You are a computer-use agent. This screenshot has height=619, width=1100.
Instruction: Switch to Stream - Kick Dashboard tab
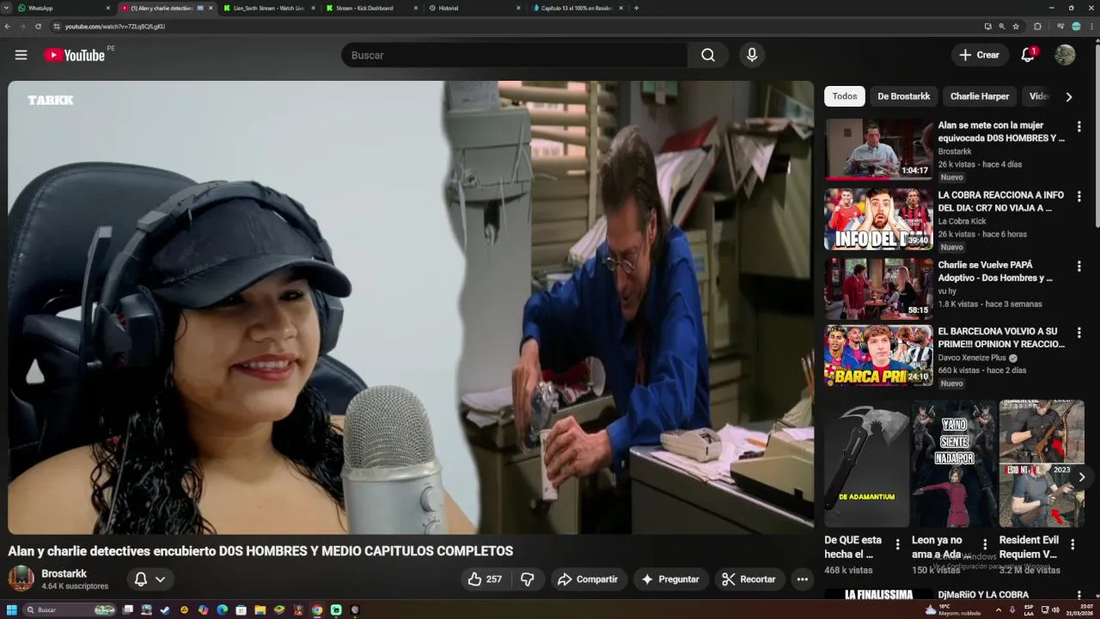pos(370,8)
